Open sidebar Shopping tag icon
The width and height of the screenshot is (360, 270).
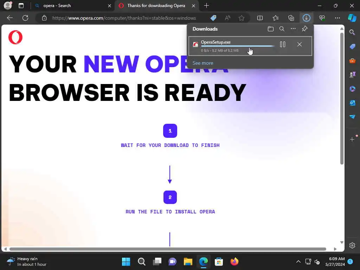tap(352, 47)
